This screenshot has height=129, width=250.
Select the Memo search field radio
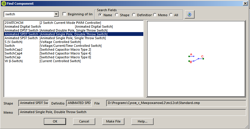pyautogui.click(x=155, y=15)
